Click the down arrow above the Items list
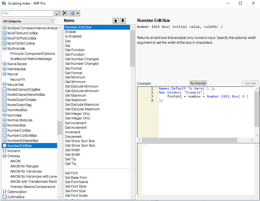This screenshot has height=201, width=260. pos(123,21)
